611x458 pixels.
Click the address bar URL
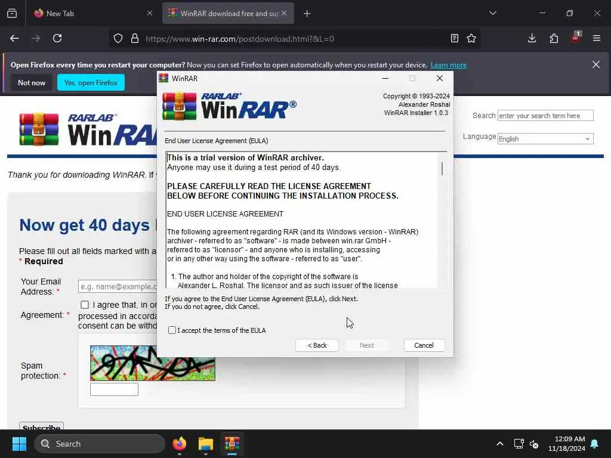[x=240, y=39]
